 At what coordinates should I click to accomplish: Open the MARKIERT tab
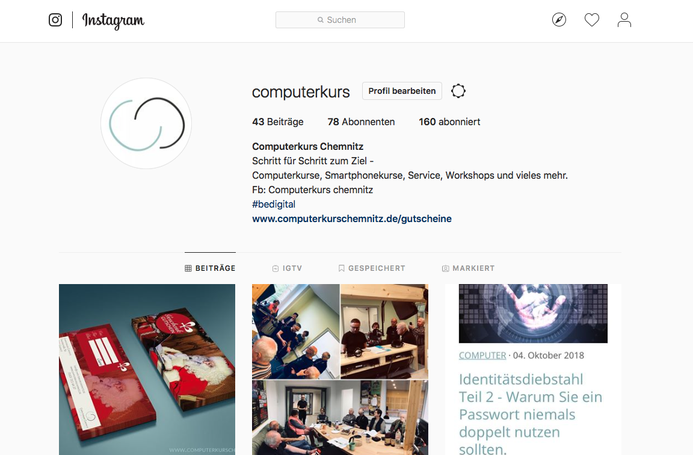[468, 268]
